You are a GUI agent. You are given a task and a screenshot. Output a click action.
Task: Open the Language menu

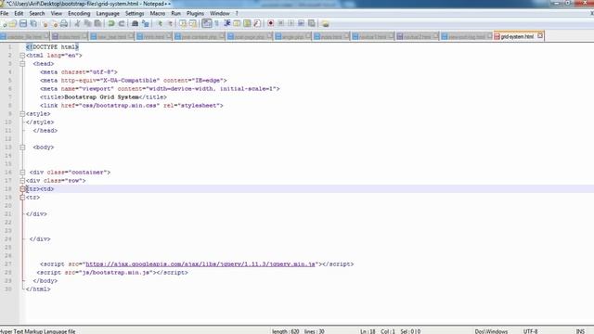108,13
